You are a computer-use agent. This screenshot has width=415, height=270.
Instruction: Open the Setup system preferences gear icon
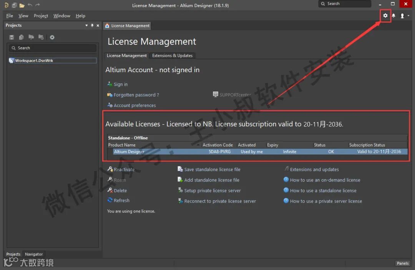[x=385, y=16]
